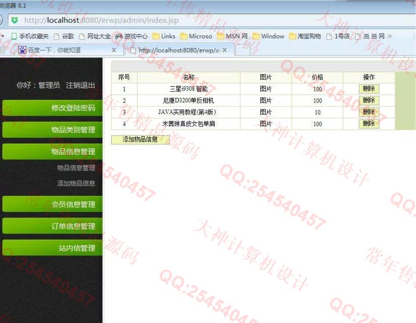Open the Links bookmark folder
The width and height of the screenshot is (416, 323).
click(x=164, y=36)
